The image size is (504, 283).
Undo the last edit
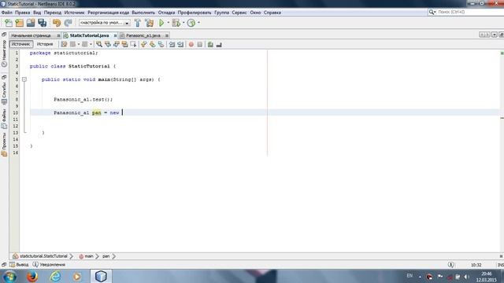pyautogui.click(x=57, y=23)
